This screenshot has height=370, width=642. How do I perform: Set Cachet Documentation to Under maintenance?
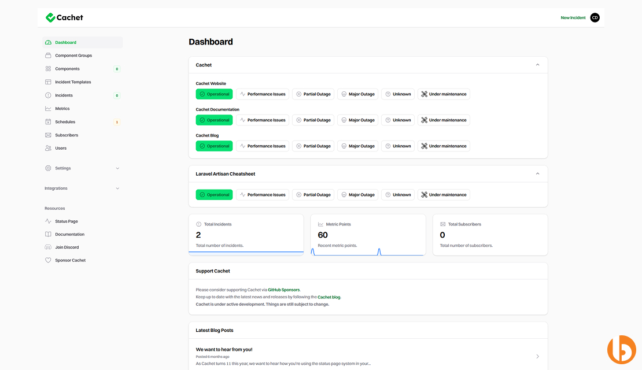tap(444, 120)
